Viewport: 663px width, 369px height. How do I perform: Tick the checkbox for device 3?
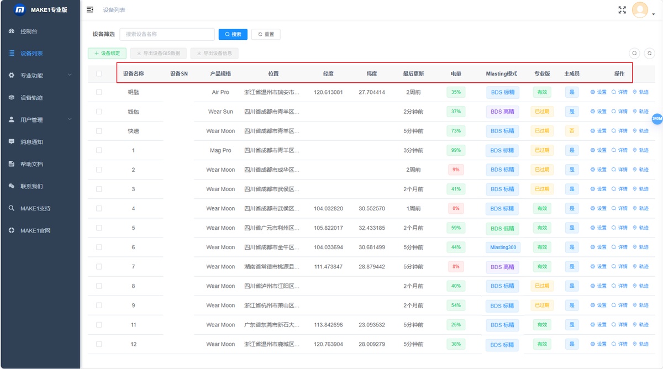pos(99,189)
